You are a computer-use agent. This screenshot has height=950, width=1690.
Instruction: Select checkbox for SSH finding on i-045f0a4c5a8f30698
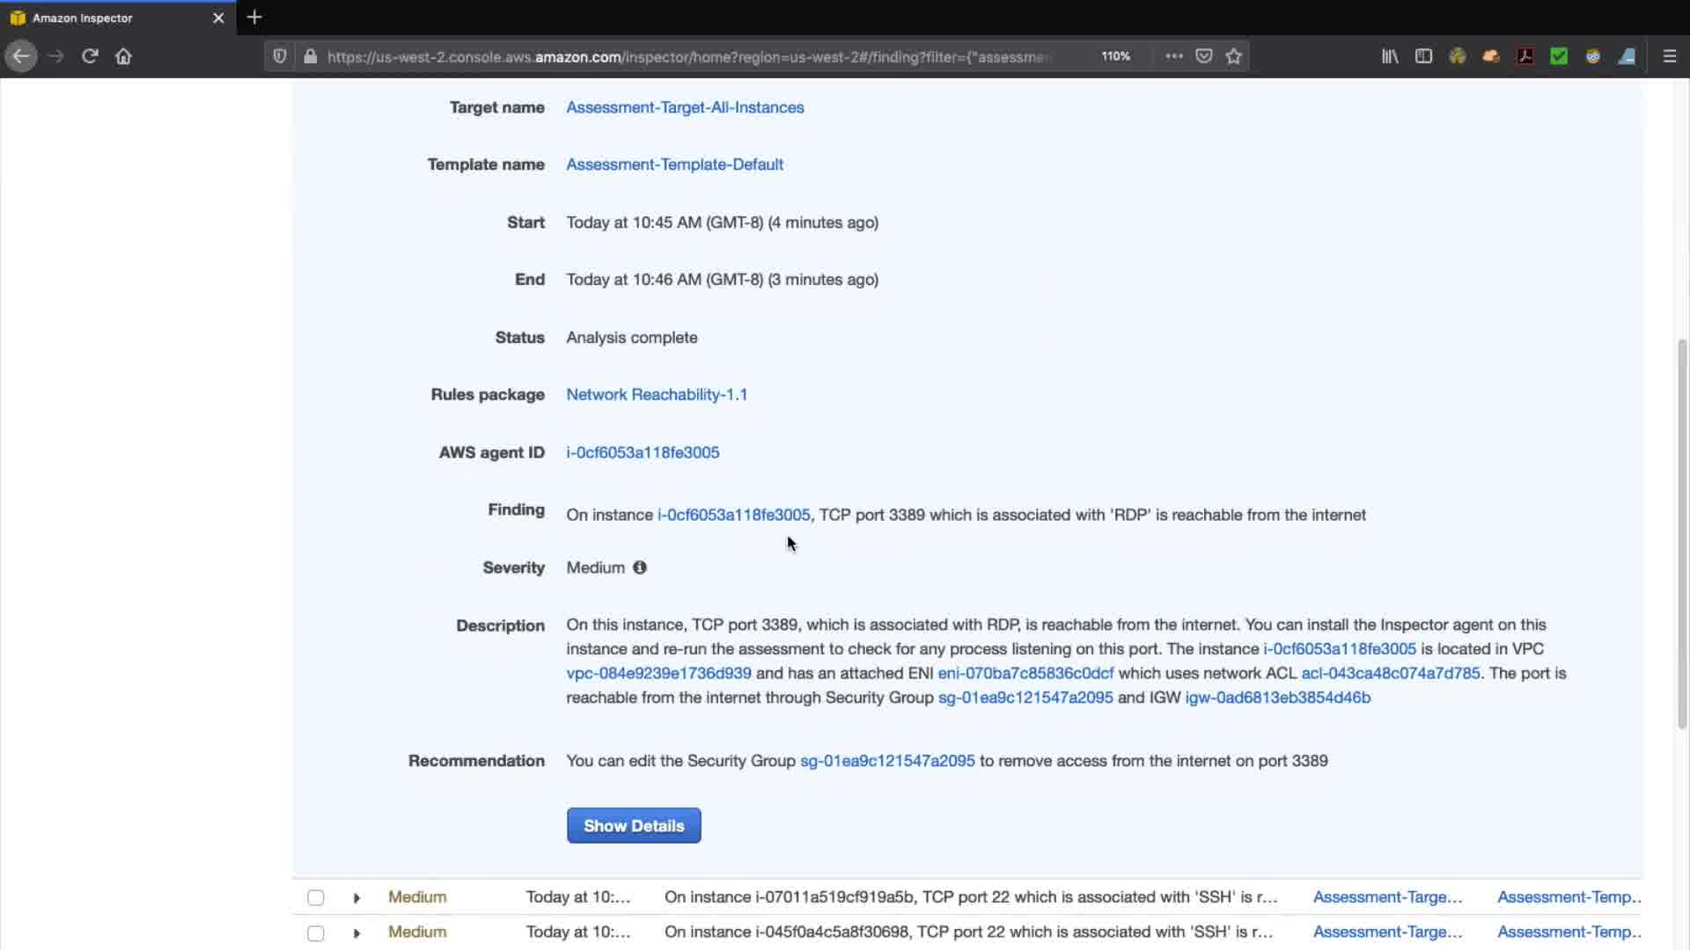(x=315, y=933)
